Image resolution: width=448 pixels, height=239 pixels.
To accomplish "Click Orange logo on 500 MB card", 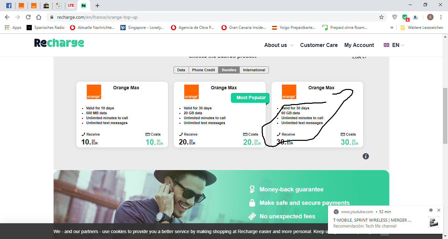I will 94,92.
